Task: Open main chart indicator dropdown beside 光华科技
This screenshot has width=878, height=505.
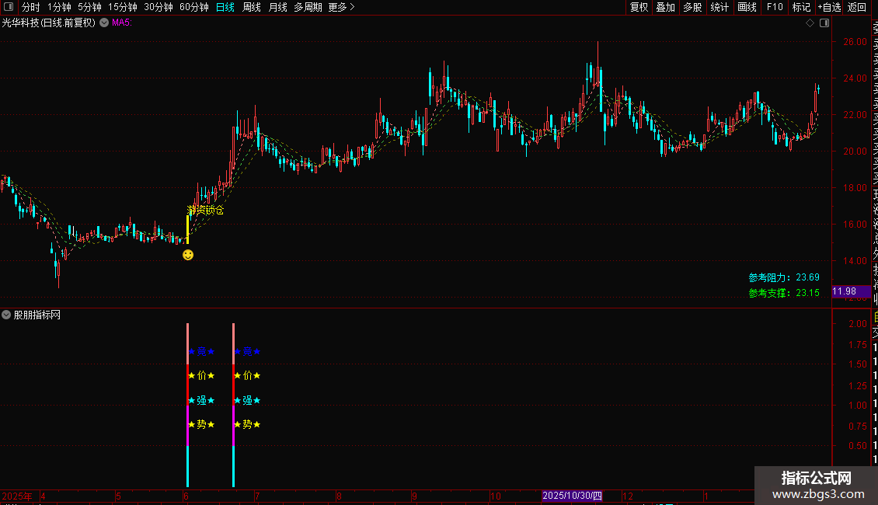Action: 104,23
